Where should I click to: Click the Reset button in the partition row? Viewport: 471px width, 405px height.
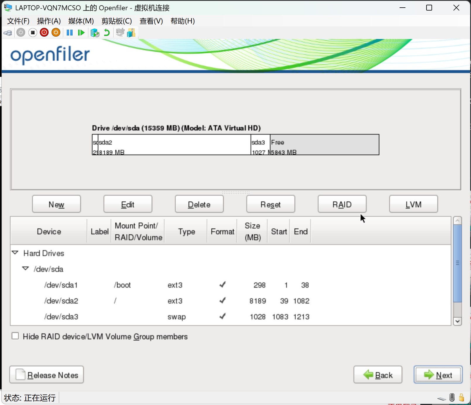click(271, 204)
